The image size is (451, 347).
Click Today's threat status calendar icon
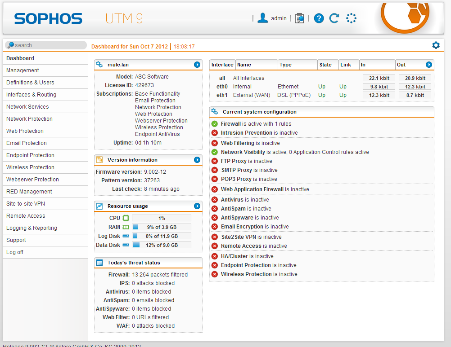[x=99, y=263]
